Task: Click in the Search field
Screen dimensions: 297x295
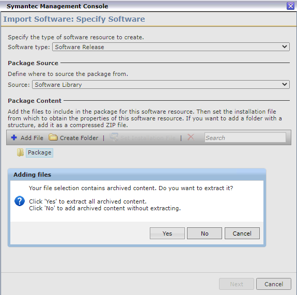Action: click(245, 137)
